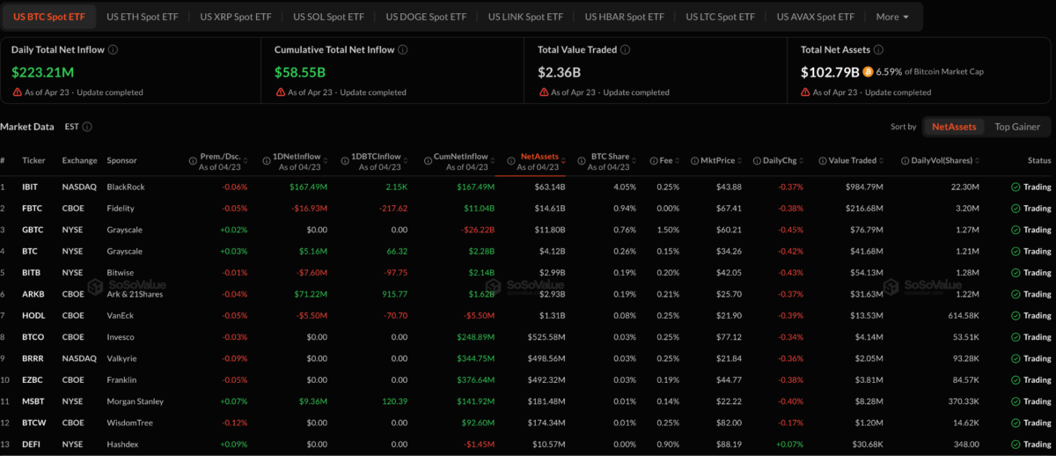
Task: Switch sorting to Top Gainer
Action: [1017, 127]
